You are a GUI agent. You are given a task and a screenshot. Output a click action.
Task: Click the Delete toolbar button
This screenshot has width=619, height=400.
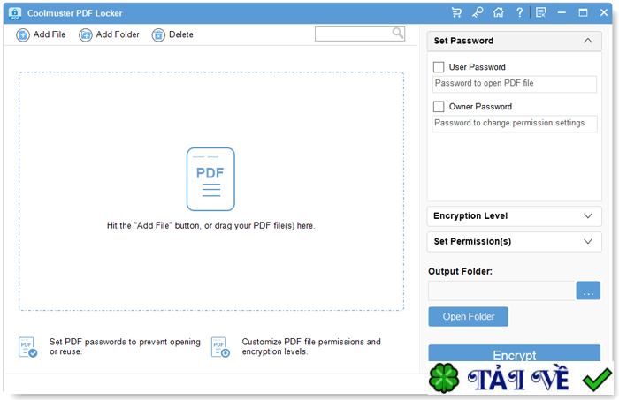point(173,34)
